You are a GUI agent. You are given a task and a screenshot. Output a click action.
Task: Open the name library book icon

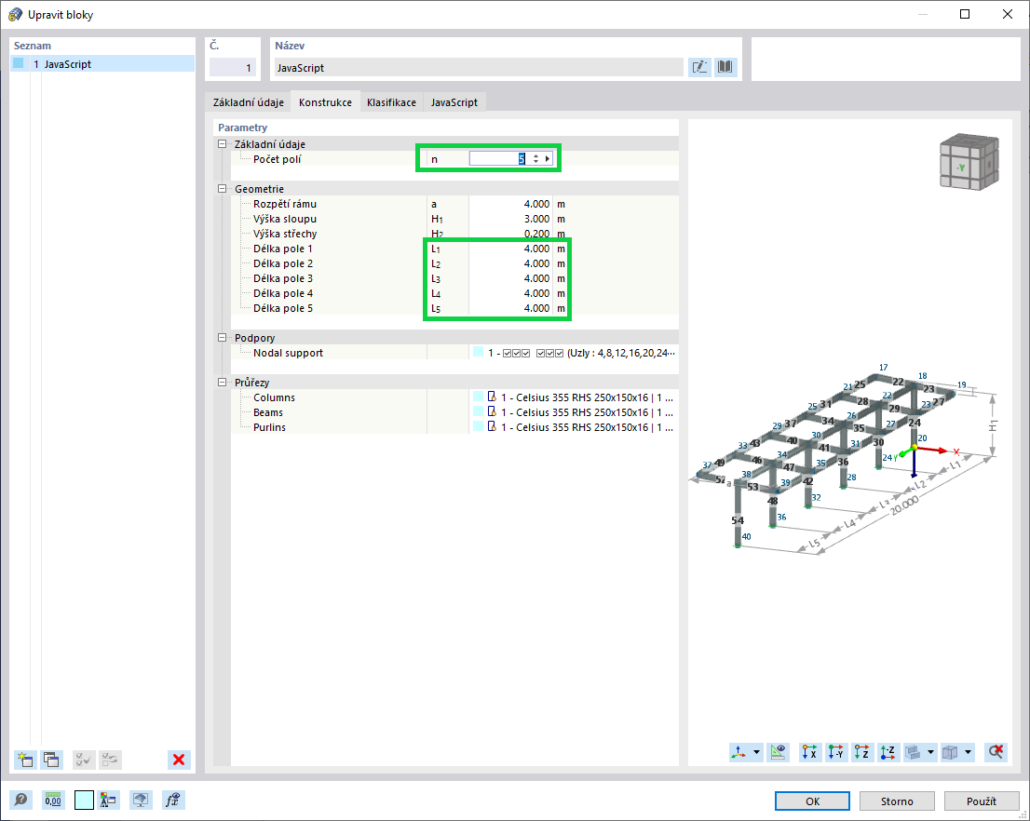tap(725, 67)
